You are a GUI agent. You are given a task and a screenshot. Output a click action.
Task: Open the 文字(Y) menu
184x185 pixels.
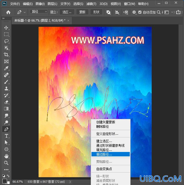65,4
